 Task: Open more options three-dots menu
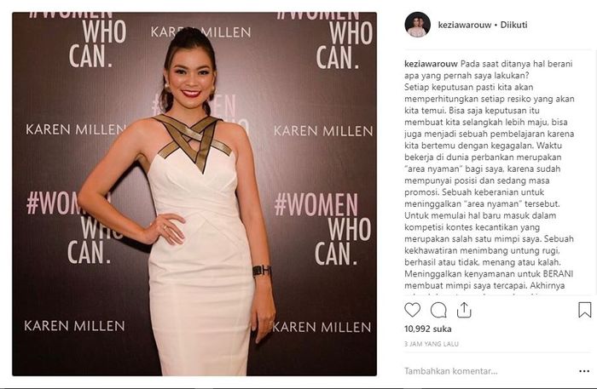(x=584, y=371)
